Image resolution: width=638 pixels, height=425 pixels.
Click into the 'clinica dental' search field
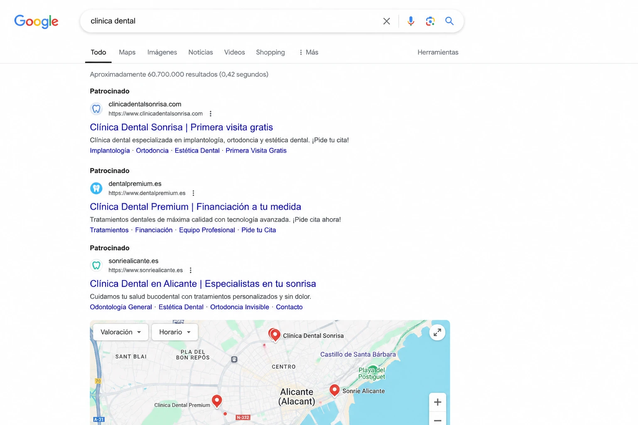click(233, 21)
